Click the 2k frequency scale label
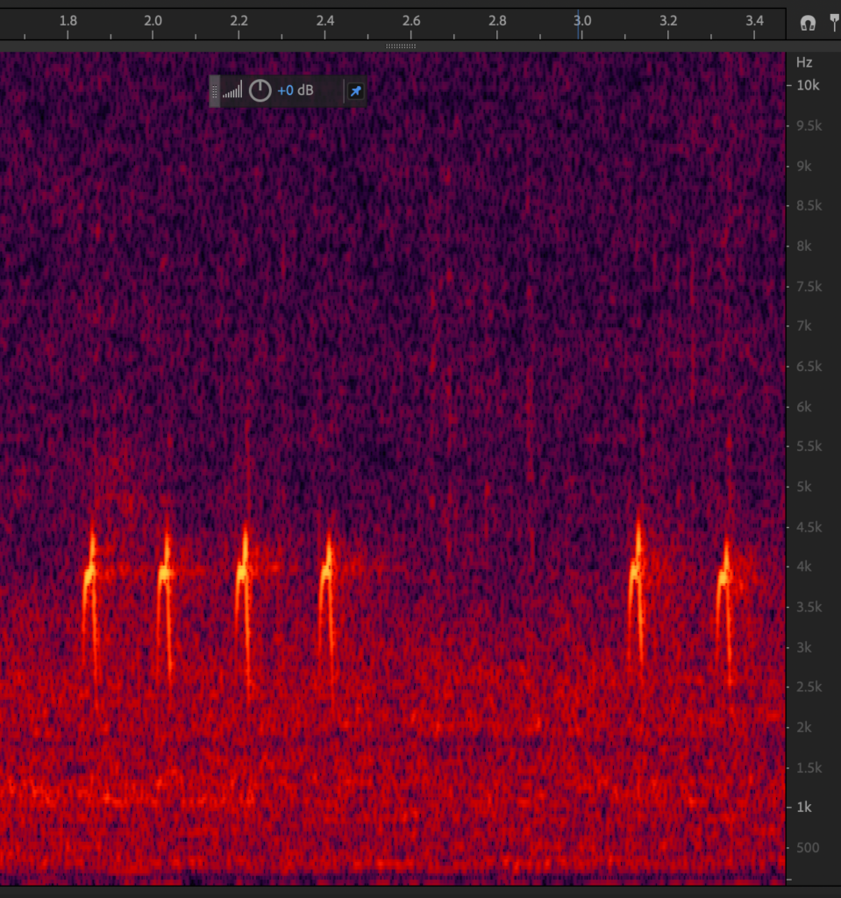841x898 pixels. [x=804, y=727]
